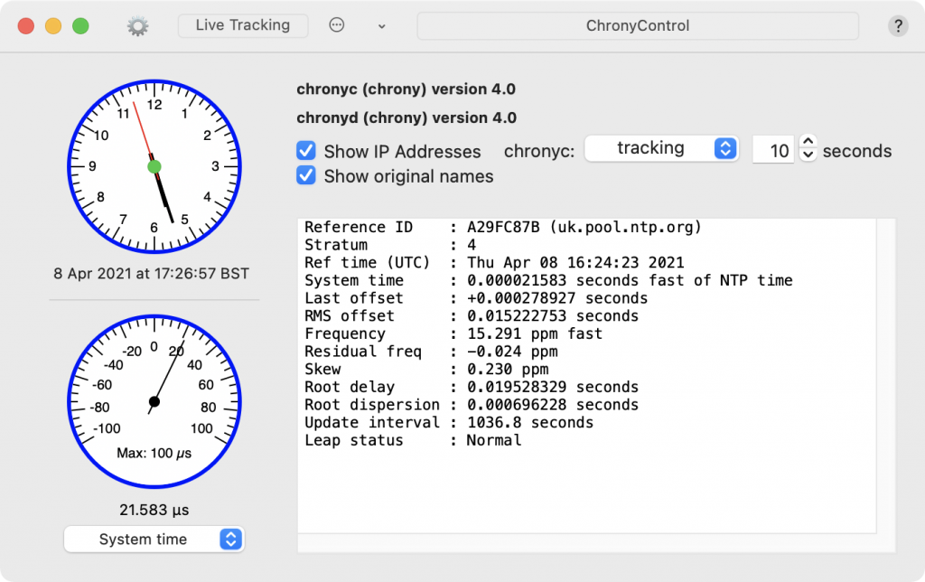Click the ChronyControl title field
The width and height of the screenshot is (925, 582).
[x=637, y=26]
